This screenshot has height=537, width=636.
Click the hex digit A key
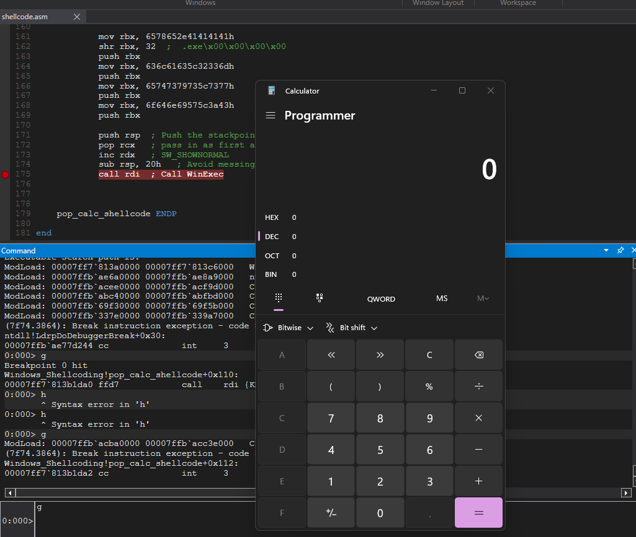tap(282, 355)
